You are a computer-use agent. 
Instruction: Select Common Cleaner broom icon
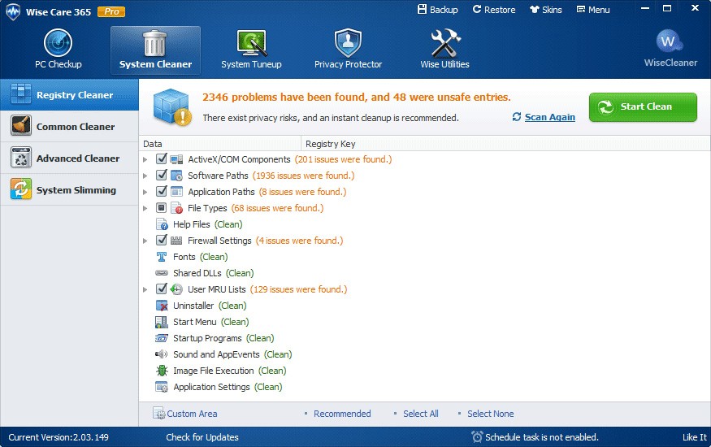(21, 126)
